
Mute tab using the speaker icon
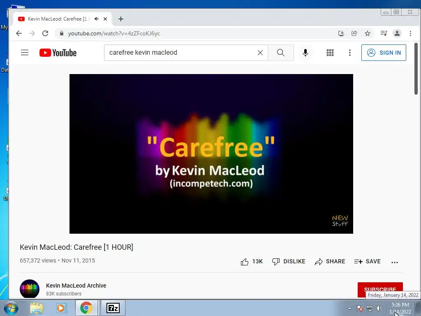point(96,19)
